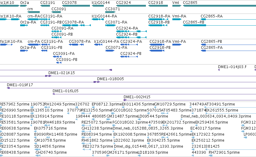
Task: Click the l(1)G0144 gene label
Action: coord(101,3)
